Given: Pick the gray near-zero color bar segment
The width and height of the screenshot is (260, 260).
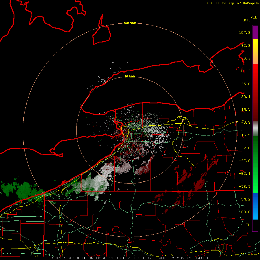Looking at the screenshot, I should [255, 129].
